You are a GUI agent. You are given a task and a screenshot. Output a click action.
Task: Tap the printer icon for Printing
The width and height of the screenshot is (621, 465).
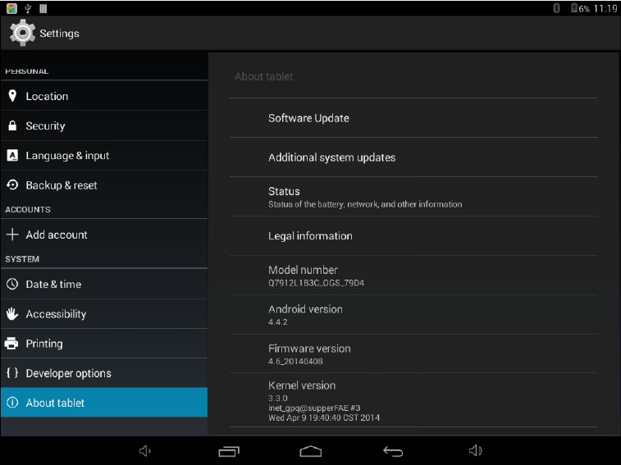click(x=11, y=344)
